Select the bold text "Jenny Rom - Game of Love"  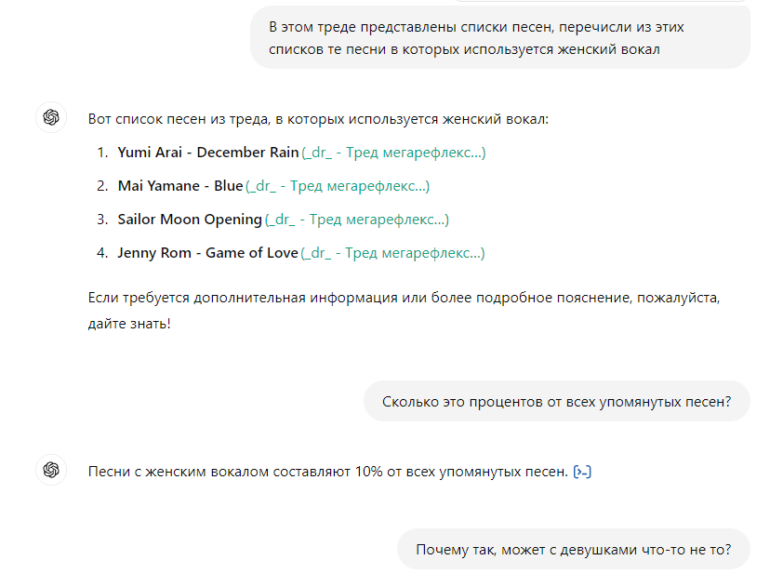[x=207, y=253]
